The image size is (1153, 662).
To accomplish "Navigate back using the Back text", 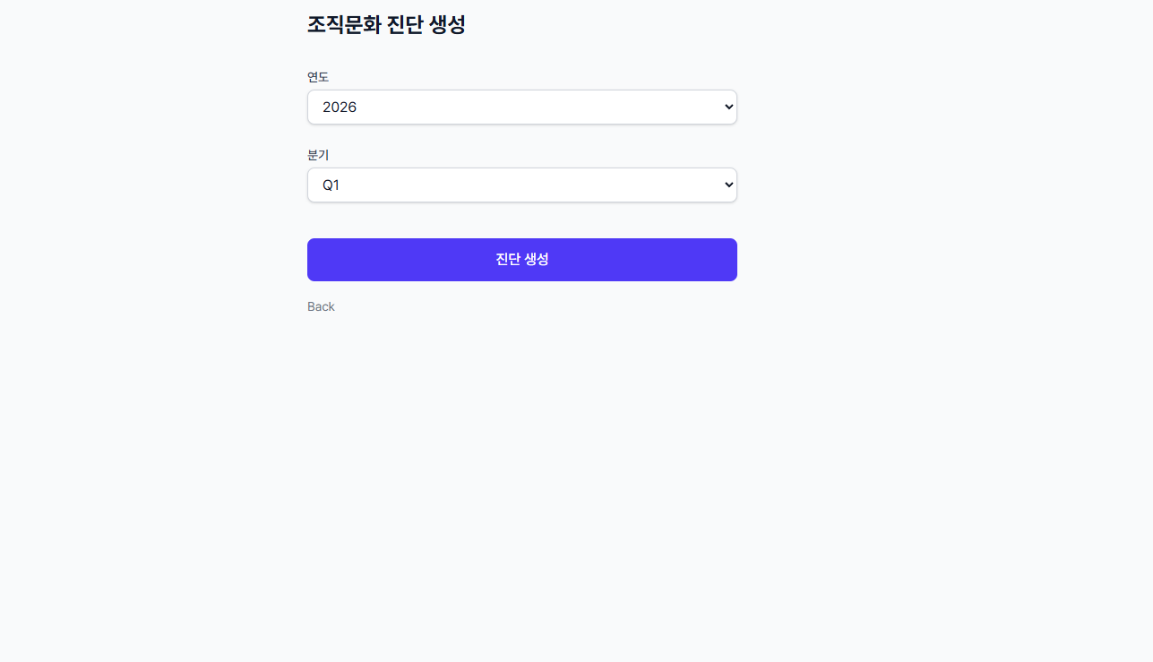I will tap(321, 306).
